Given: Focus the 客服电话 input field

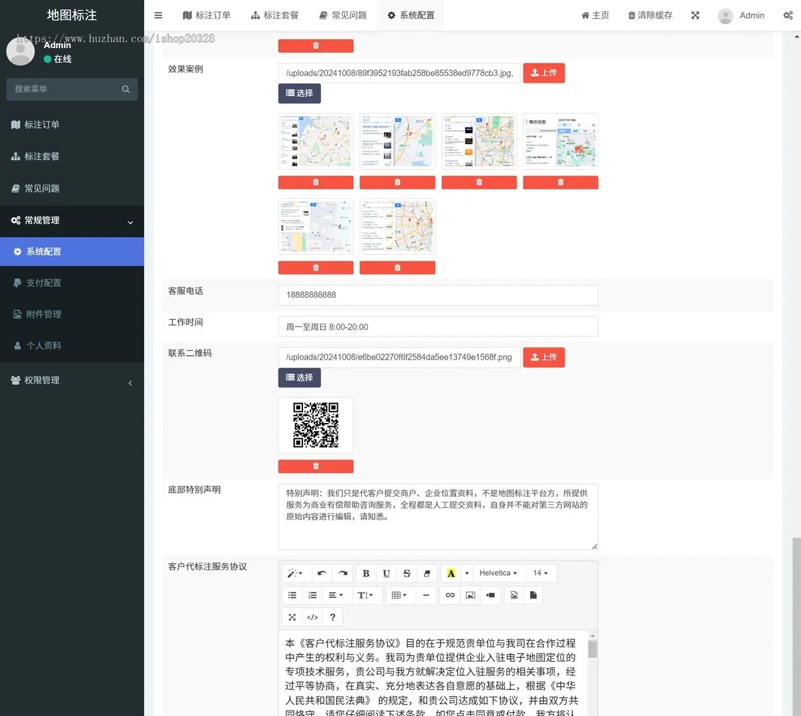Looking at the screenshot, I should (438, 295).
